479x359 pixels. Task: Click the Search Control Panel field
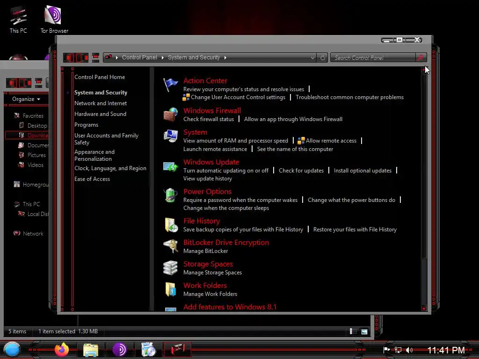373,57
